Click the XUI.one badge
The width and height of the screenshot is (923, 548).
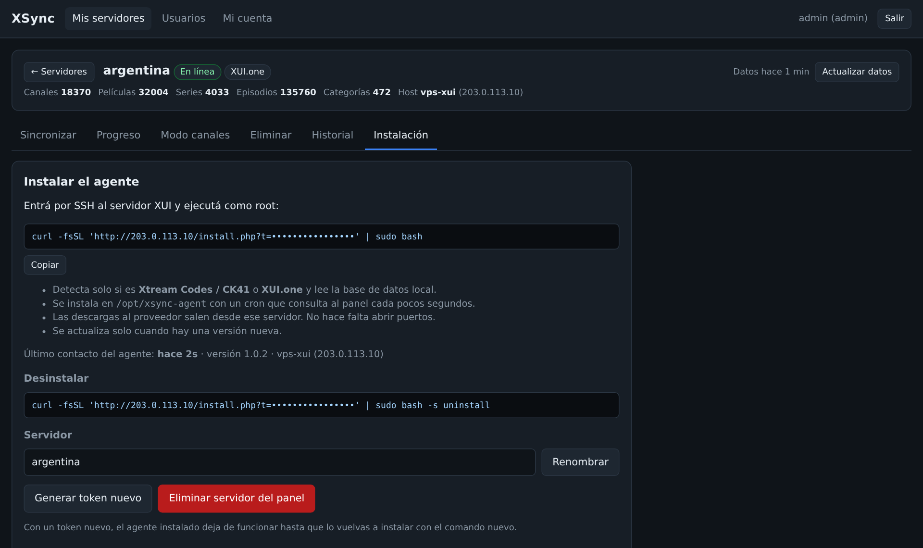point(247,72)
